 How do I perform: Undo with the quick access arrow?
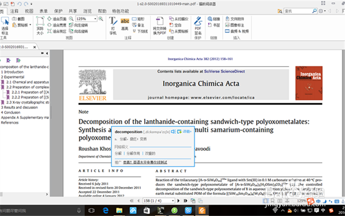(19, 4)
